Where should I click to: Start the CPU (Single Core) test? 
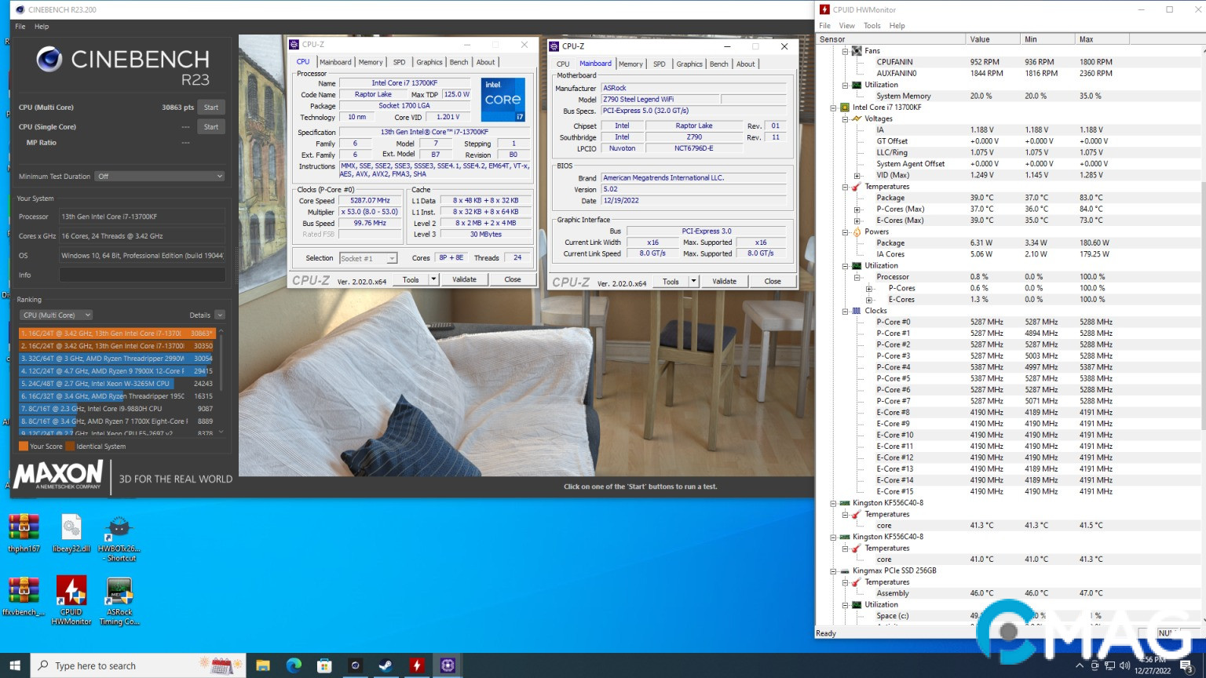point(211,127)
